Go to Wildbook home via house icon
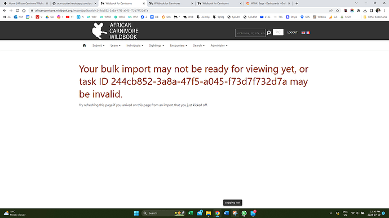Viewport: 389px width, 218px height. (84, 46)
